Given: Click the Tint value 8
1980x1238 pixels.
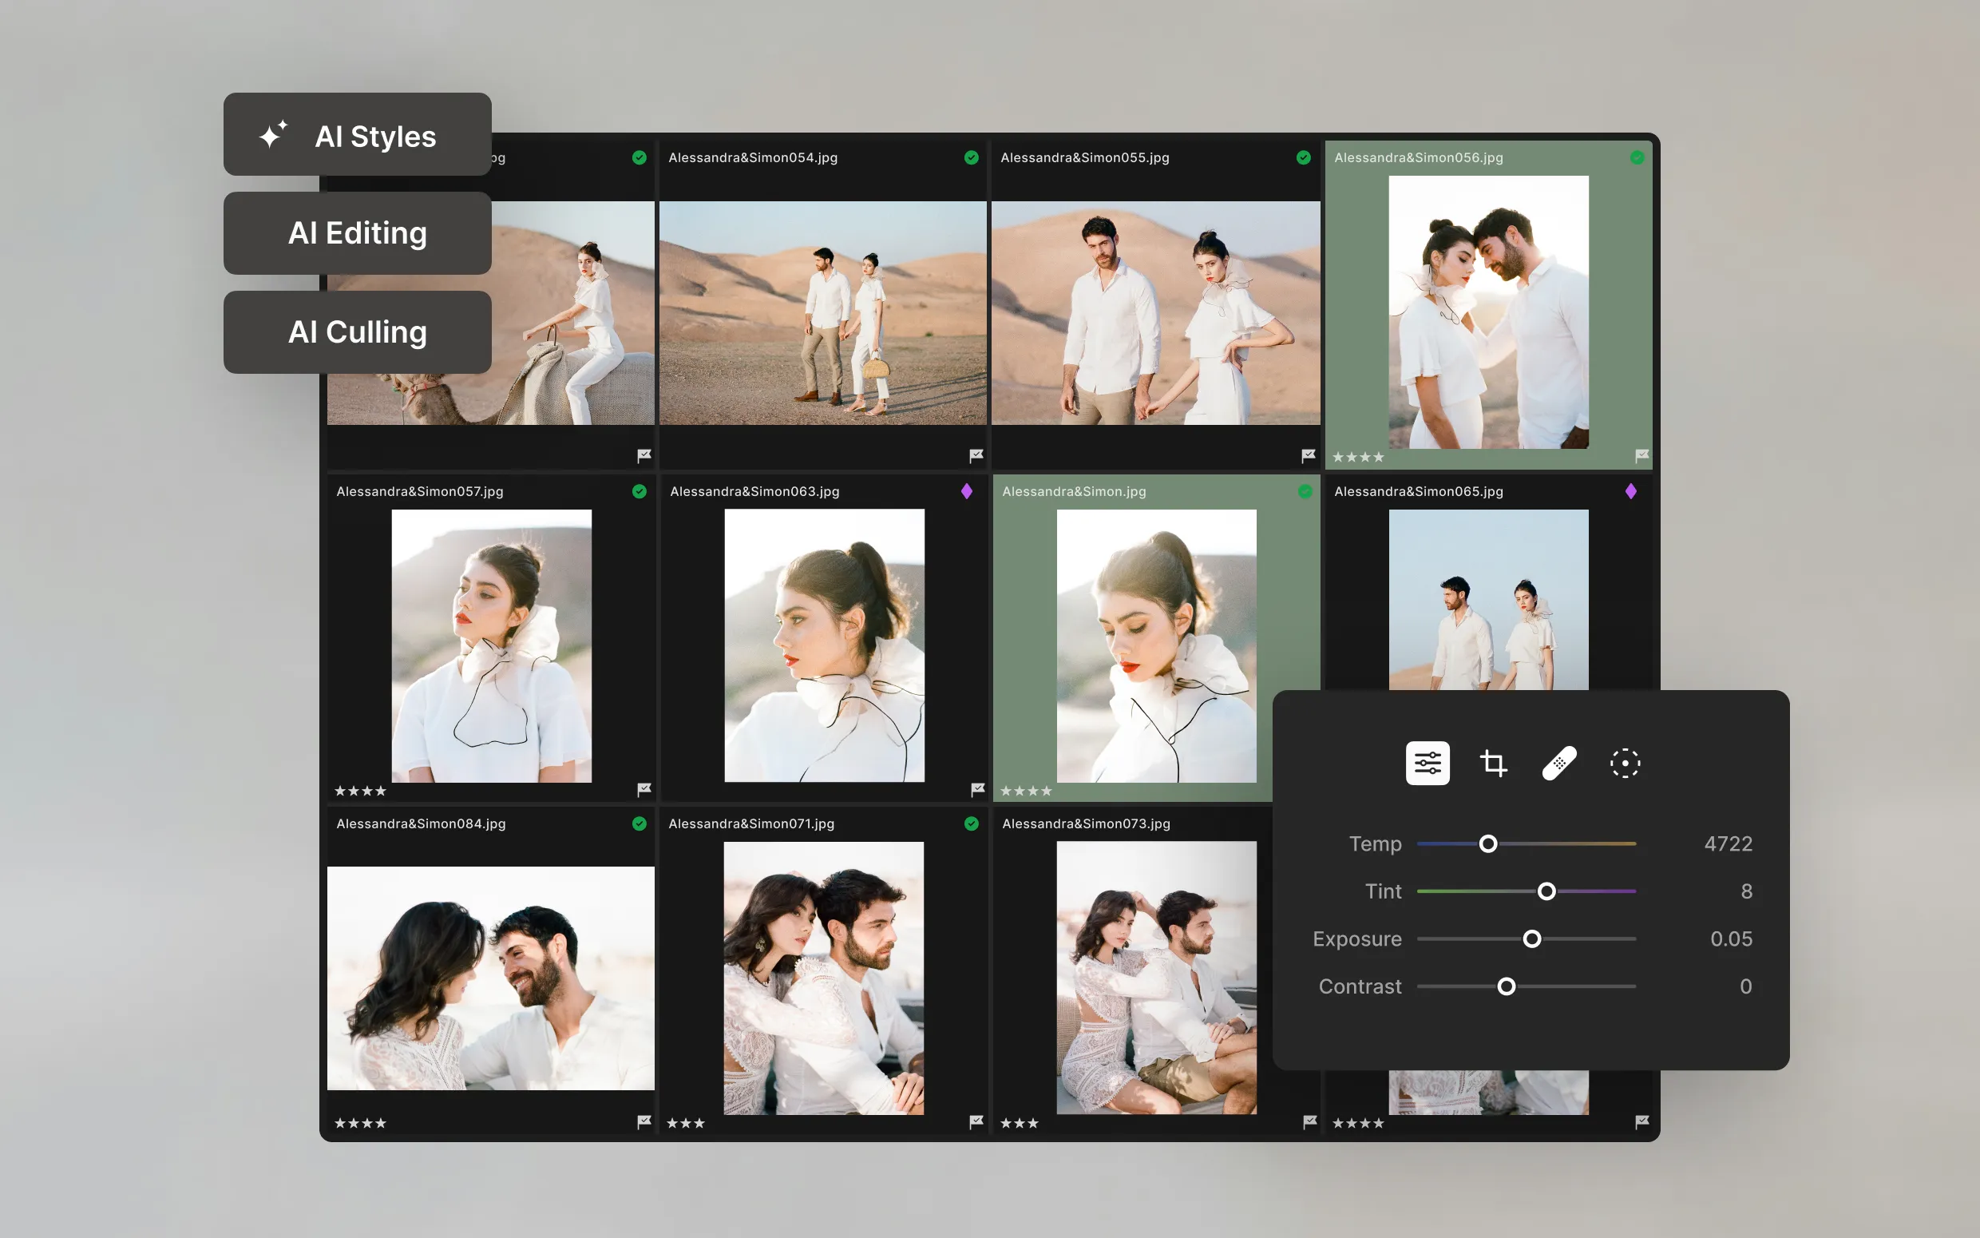Looking at the screenshot, I should point(1747,891).
